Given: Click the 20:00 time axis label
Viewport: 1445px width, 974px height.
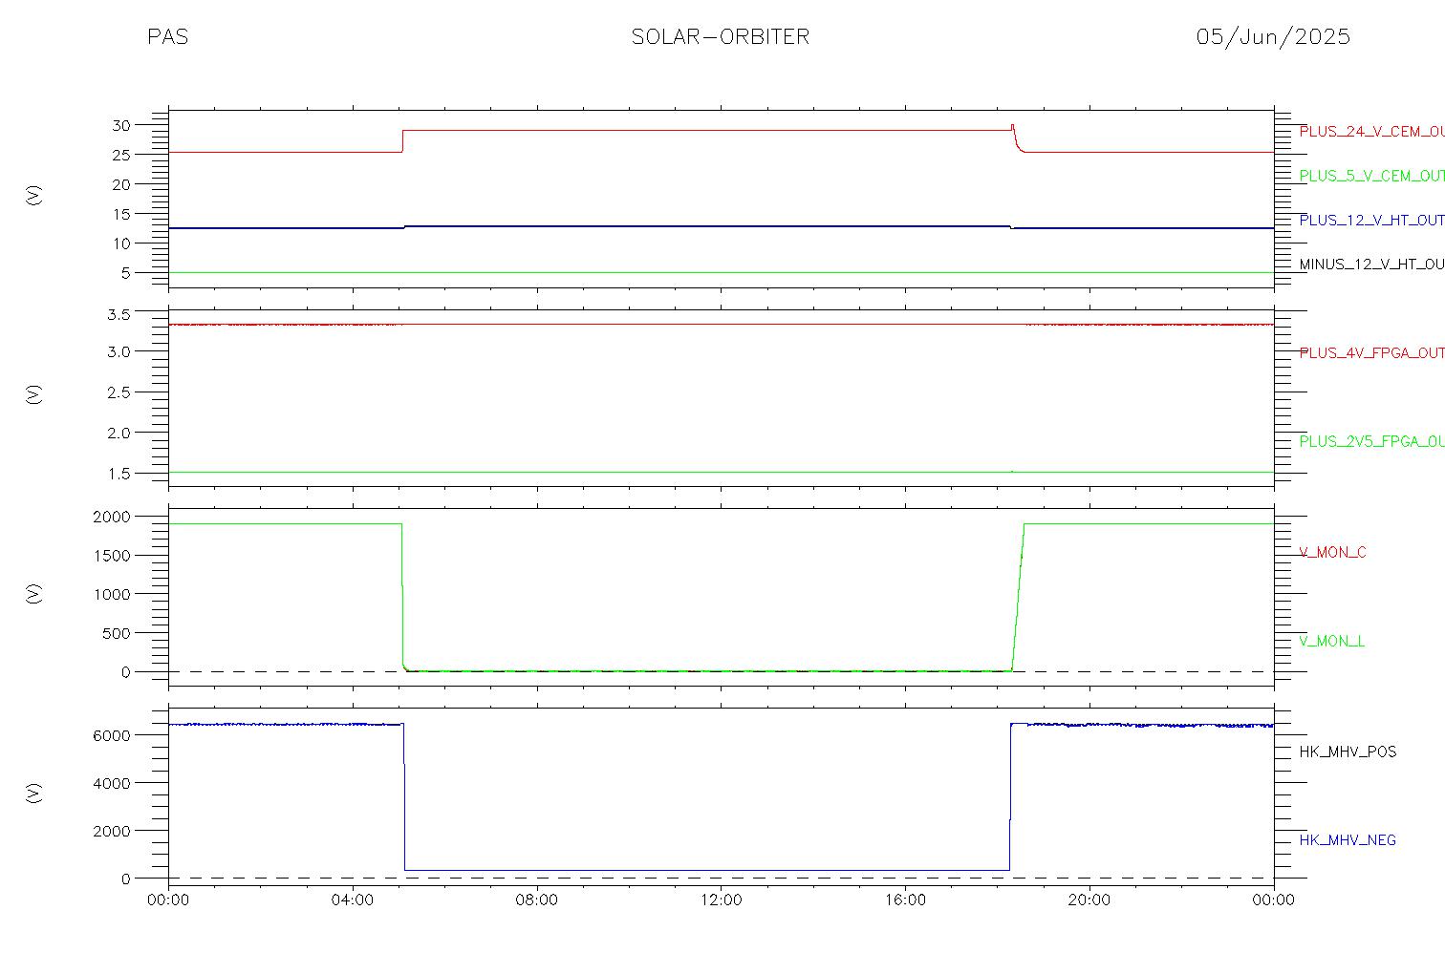Looking at the screenshot, I should pos(1089,900).
